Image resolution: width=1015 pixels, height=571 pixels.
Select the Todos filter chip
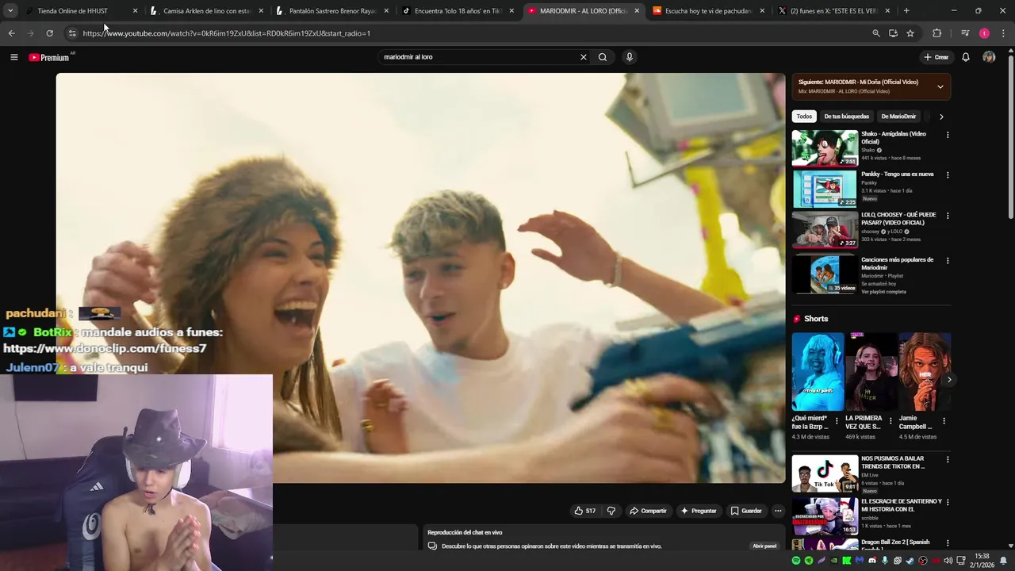coord(804,117)
